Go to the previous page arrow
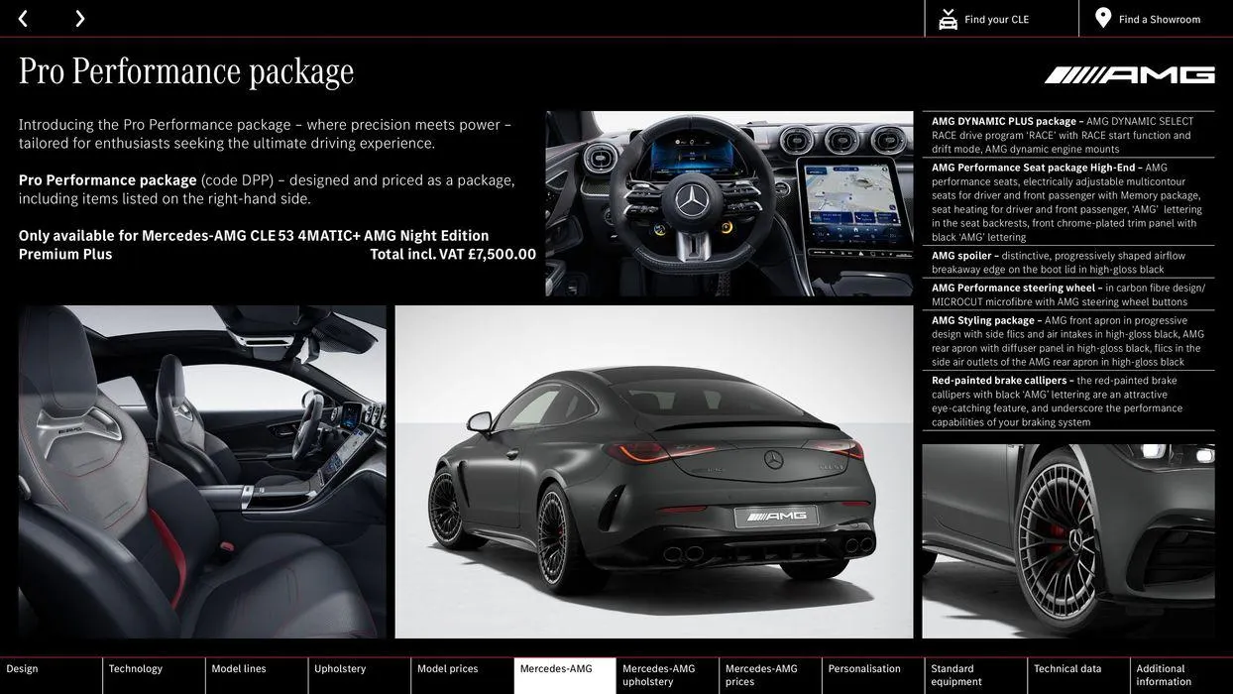Viewport: 1233px width, 694px height. [23, 19]
